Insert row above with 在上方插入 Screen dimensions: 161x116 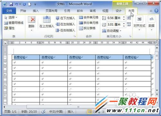(x=47, y=22)
